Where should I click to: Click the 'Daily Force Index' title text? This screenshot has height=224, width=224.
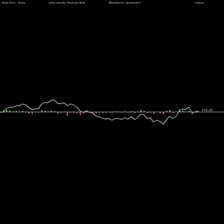coord(13,3)
